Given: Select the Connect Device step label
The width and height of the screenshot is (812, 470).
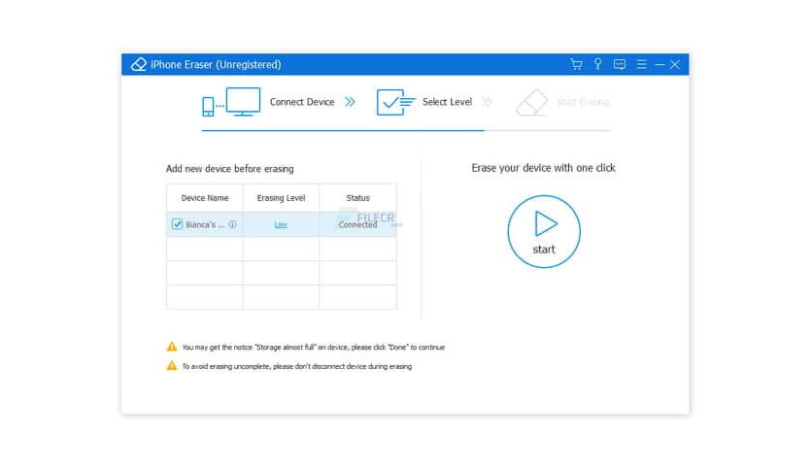Looking at the screenshot, I should [x=302, y=102].
